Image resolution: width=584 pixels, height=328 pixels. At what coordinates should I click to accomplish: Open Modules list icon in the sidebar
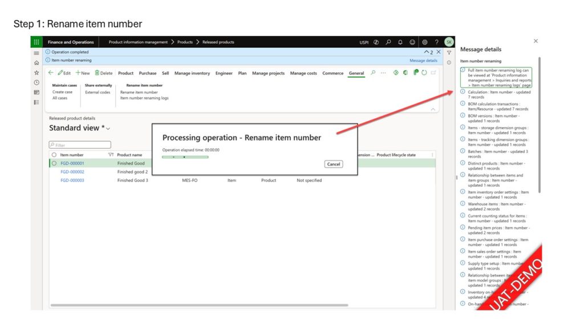[36, 102]
